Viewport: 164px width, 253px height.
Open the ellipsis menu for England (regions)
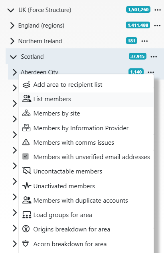pyautogui.click(x=157, y=26)
